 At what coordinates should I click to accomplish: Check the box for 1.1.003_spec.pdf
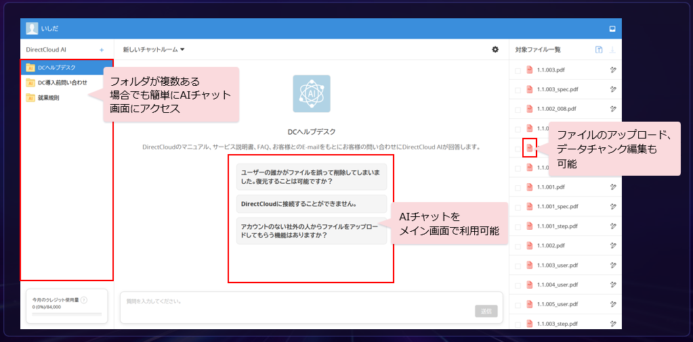[x=518, y=89]
